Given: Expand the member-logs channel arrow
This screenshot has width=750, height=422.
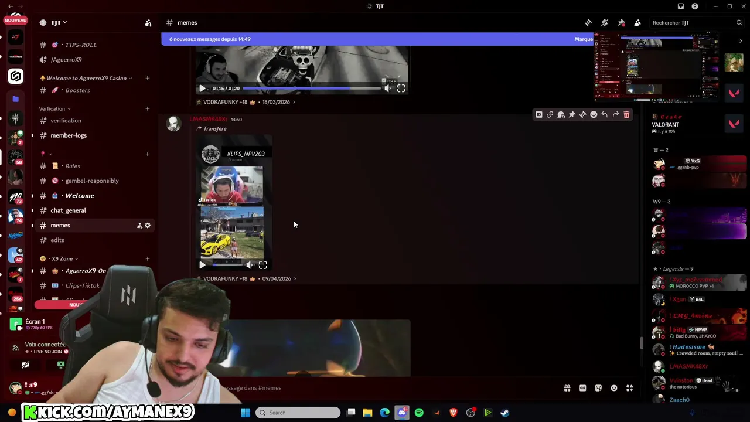Looking at the screenshot, I should 32,135.
